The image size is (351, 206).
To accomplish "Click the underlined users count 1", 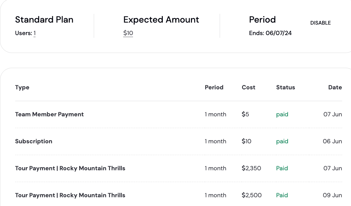I will coord(35,33).
